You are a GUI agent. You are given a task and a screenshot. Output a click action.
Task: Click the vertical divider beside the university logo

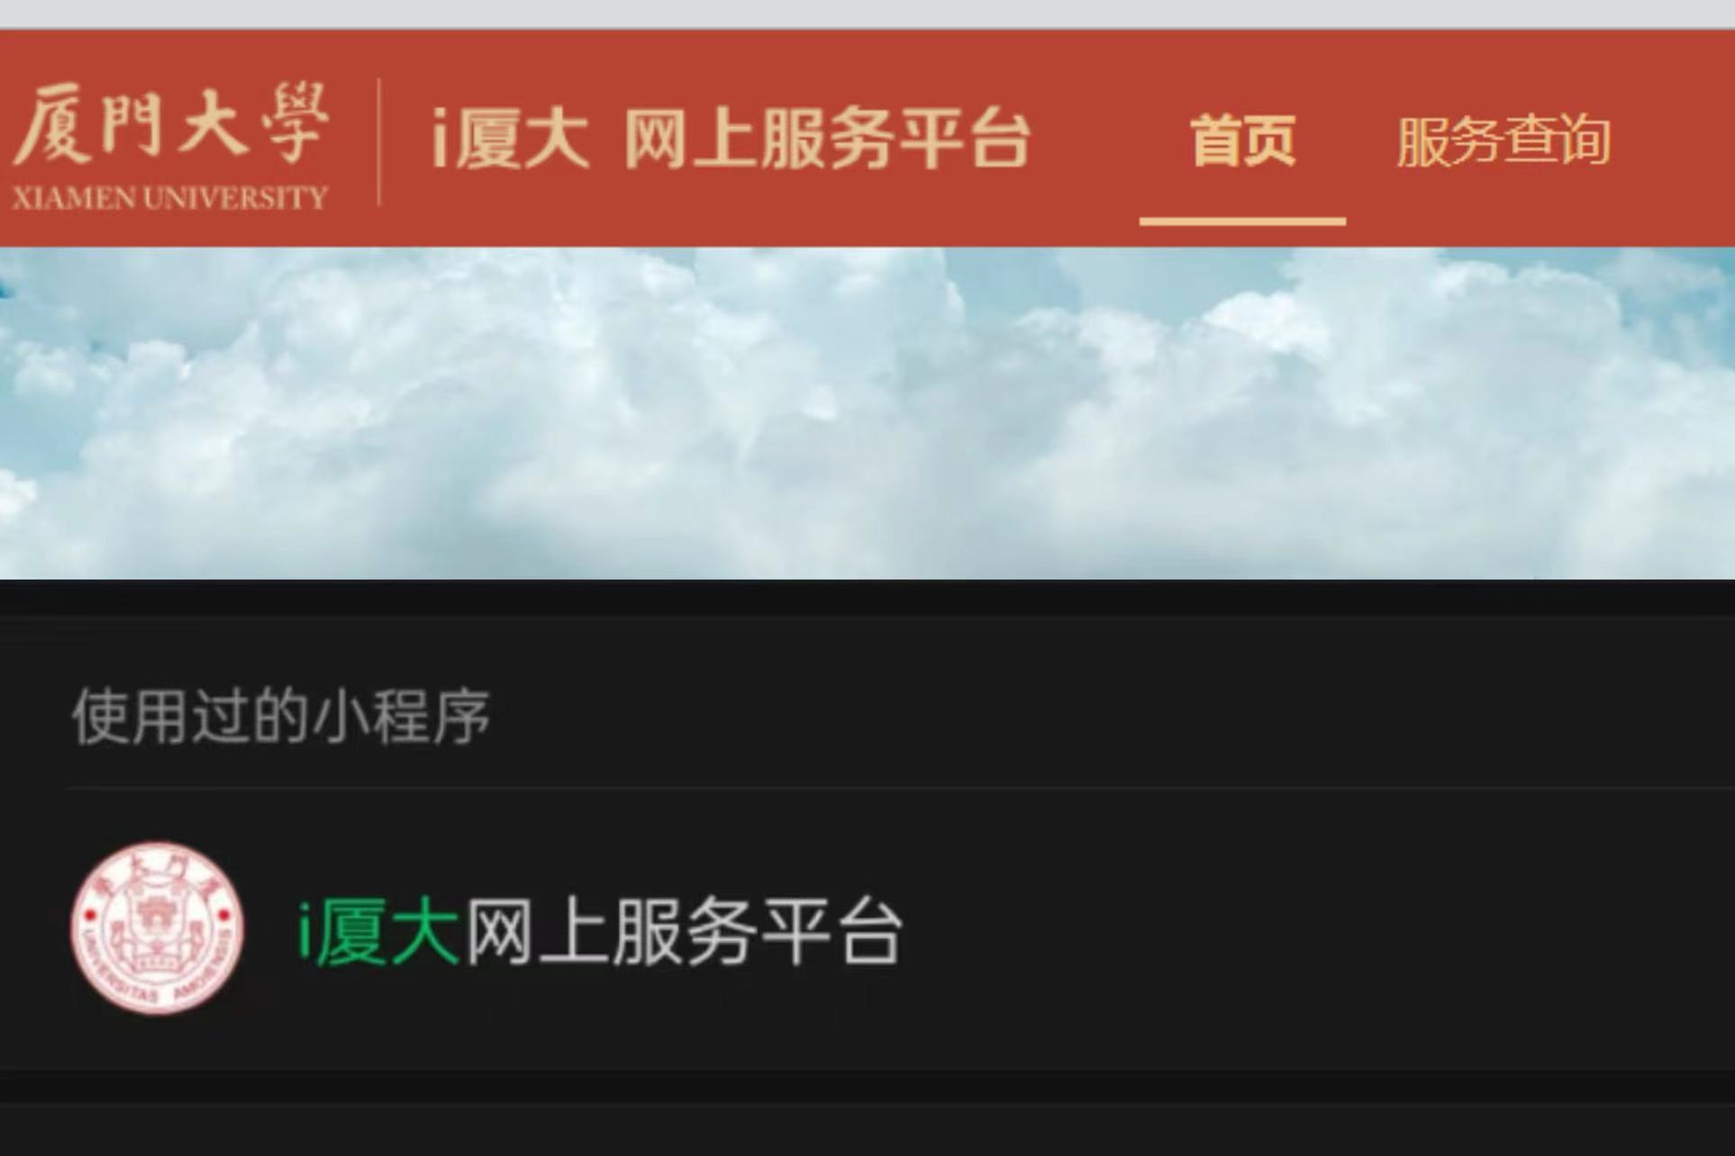pos(378,142)
